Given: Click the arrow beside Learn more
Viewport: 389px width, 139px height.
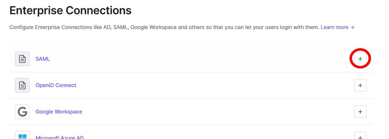Looking at the screenshot, I should [x=352, y=27].
